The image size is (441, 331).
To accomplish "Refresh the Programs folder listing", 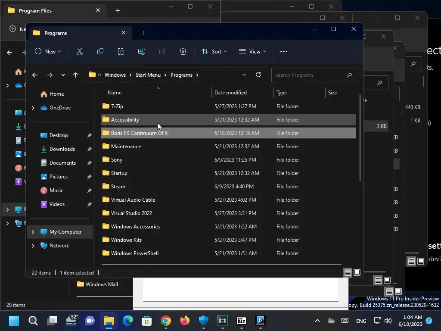I will click(258, 75).
